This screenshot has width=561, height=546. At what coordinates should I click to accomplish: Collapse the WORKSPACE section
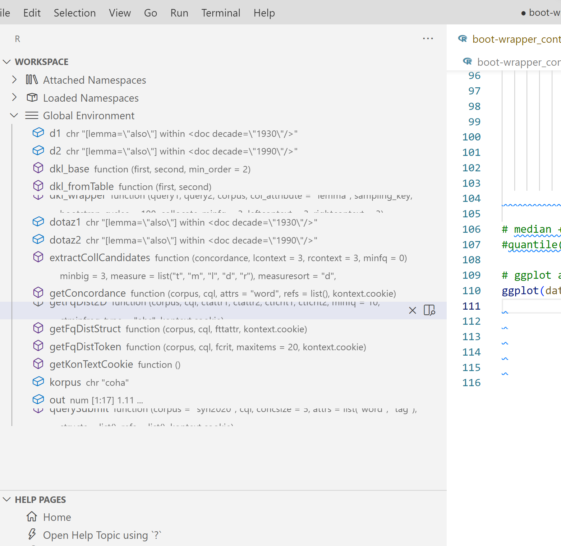point(6,61)
